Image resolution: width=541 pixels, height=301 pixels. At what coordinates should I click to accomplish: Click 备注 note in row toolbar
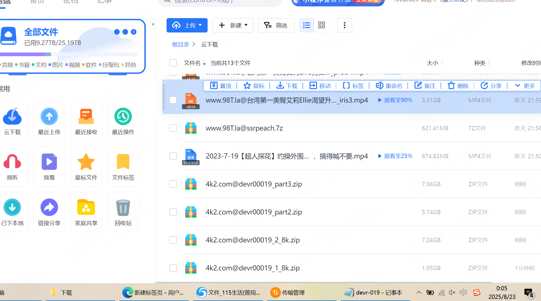click(x=425, y=86)
